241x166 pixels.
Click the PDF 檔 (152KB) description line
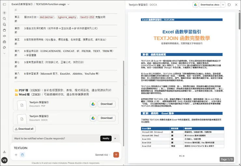[63, 90]
